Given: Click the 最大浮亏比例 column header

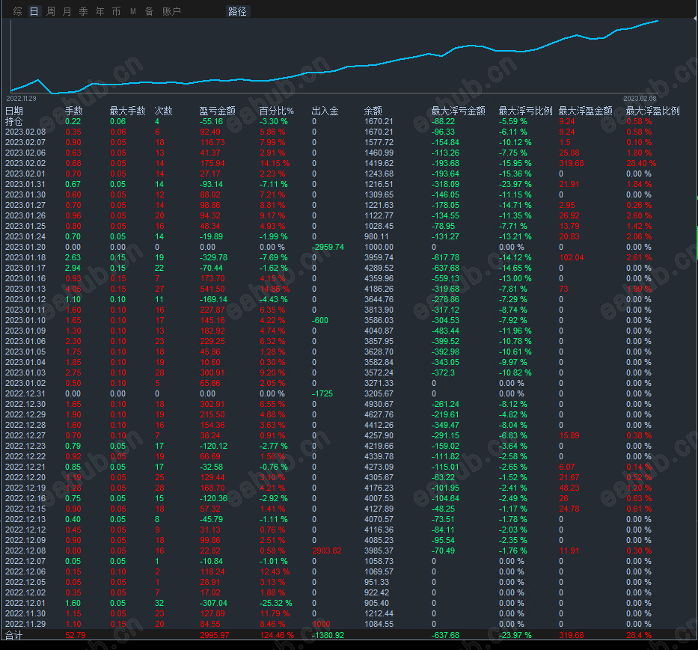Looking at the screenshot, I should point(525,111).
